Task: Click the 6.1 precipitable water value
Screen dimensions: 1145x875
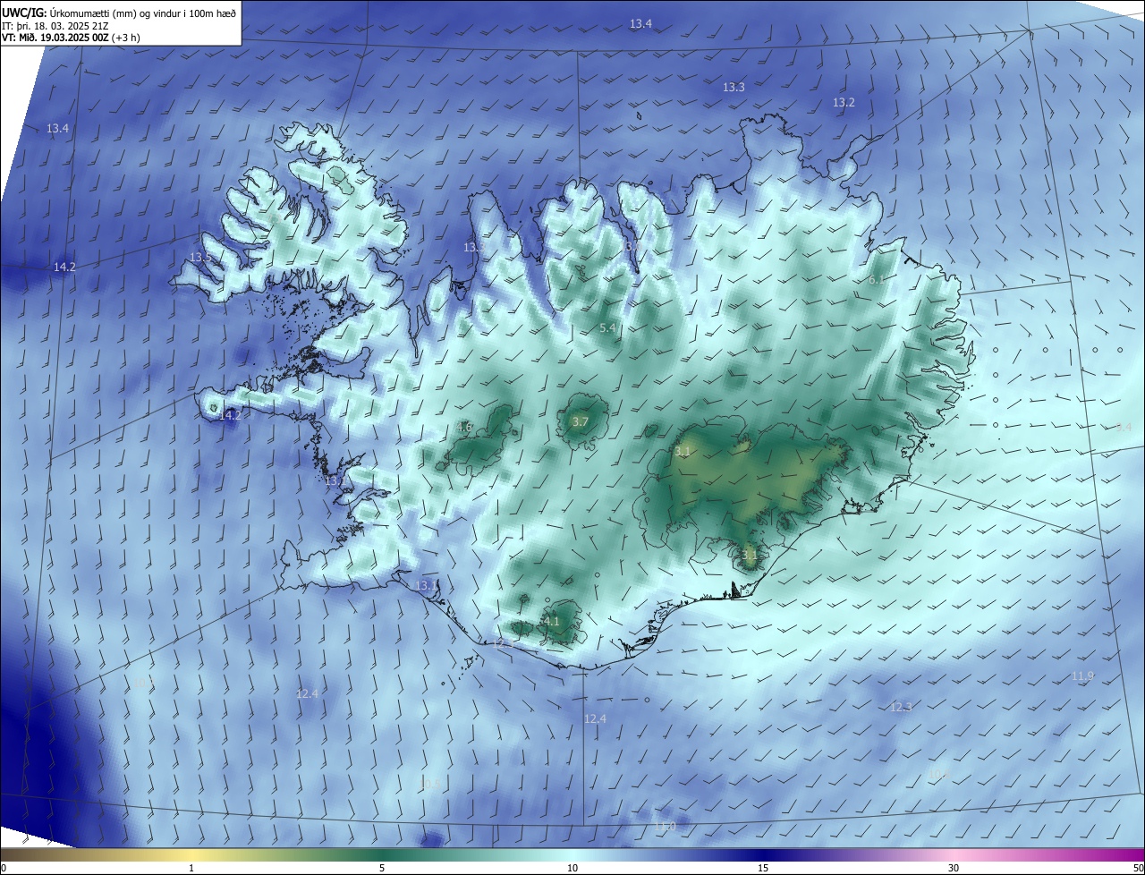Action: click(877, 280)
